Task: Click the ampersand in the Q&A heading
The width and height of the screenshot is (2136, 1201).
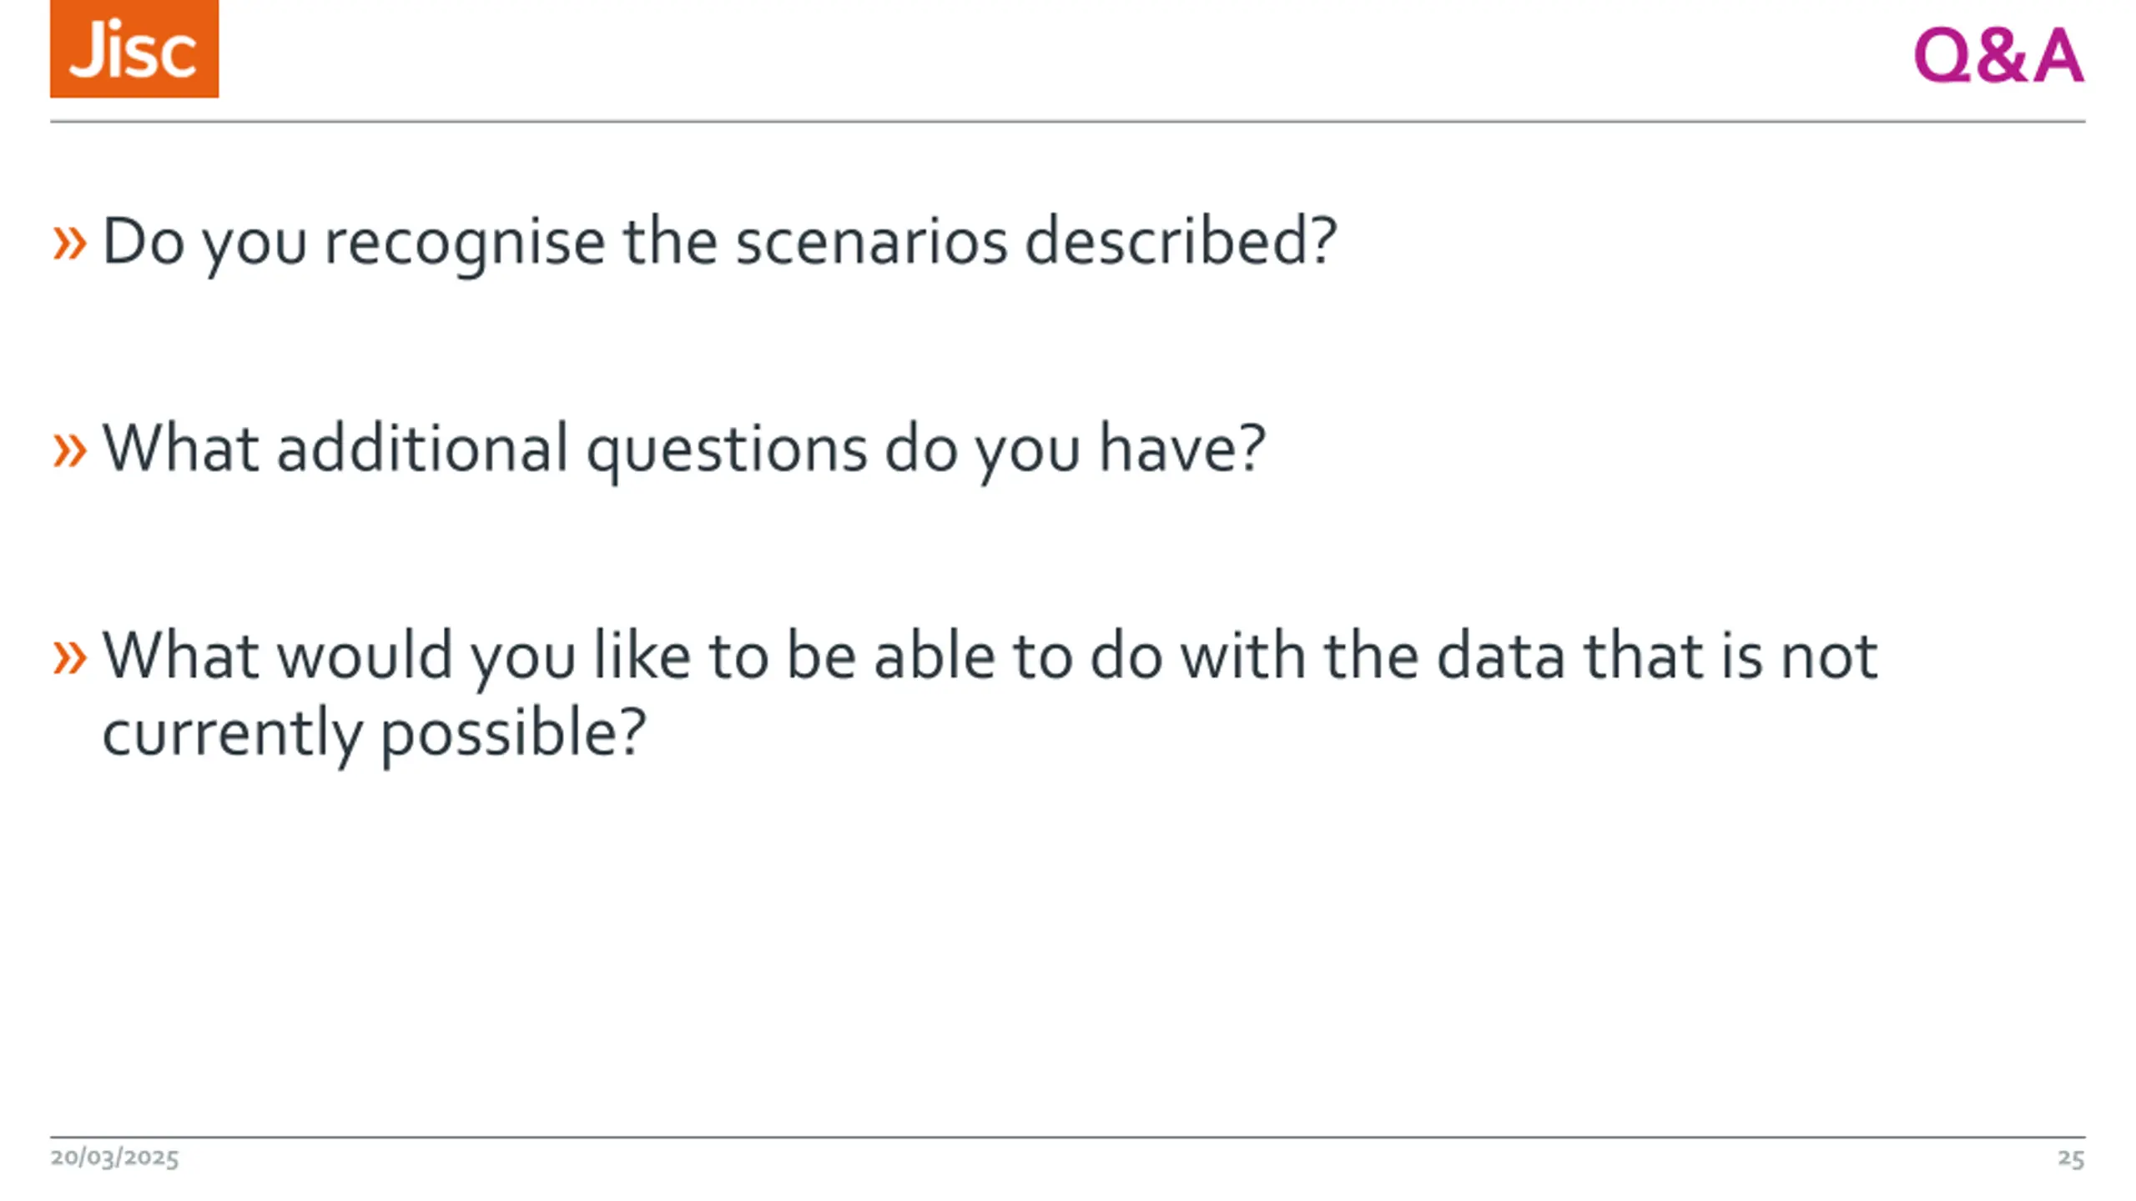Action: click(x=2000, y=56)
